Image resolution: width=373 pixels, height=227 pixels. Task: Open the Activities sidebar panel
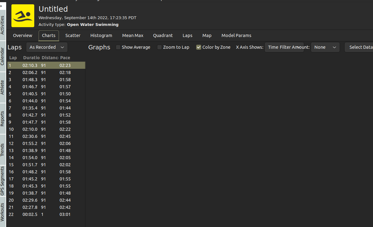pos(3,23)
